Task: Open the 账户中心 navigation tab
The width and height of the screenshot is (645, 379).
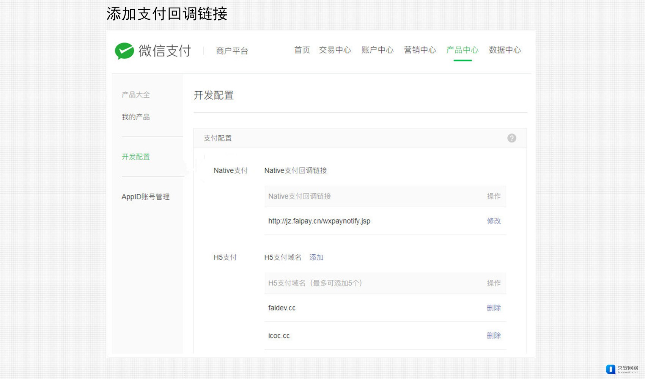Action: [x=377, y=50]
